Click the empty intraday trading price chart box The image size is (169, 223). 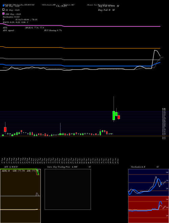pos(68,189)
